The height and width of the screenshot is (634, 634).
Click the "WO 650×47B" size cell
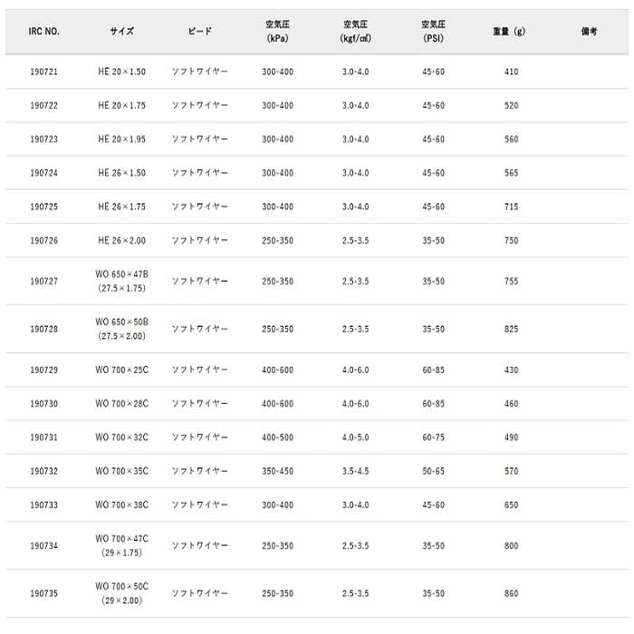click(x=121, y=274)
